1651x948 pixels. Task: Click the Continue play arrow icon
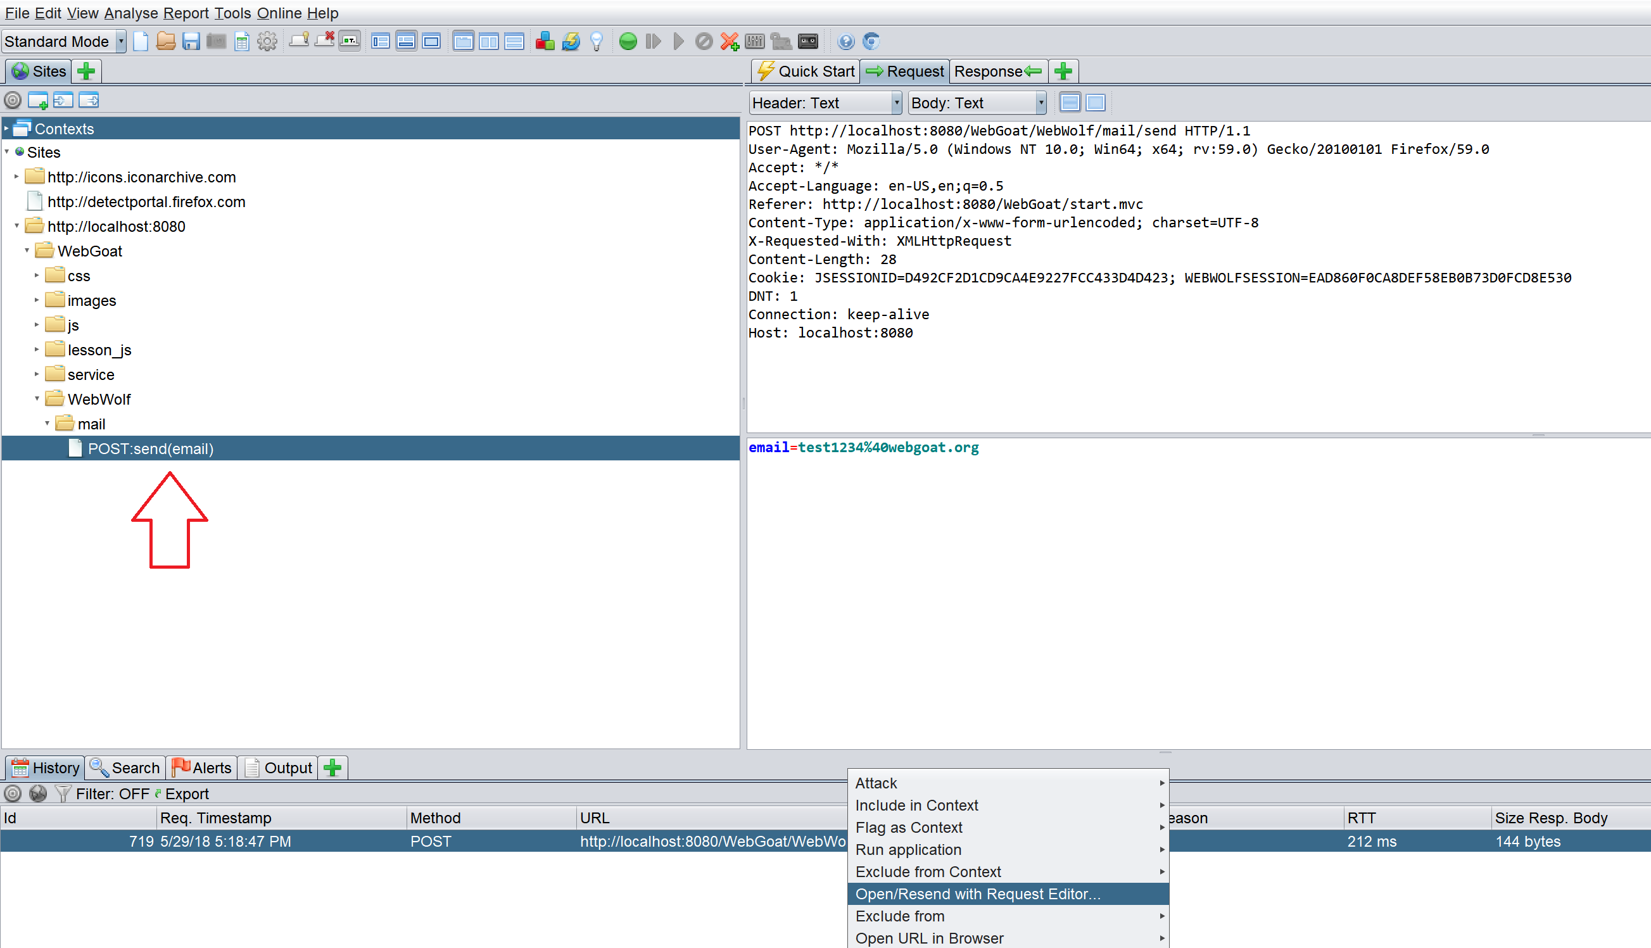[x=678, y=42]
